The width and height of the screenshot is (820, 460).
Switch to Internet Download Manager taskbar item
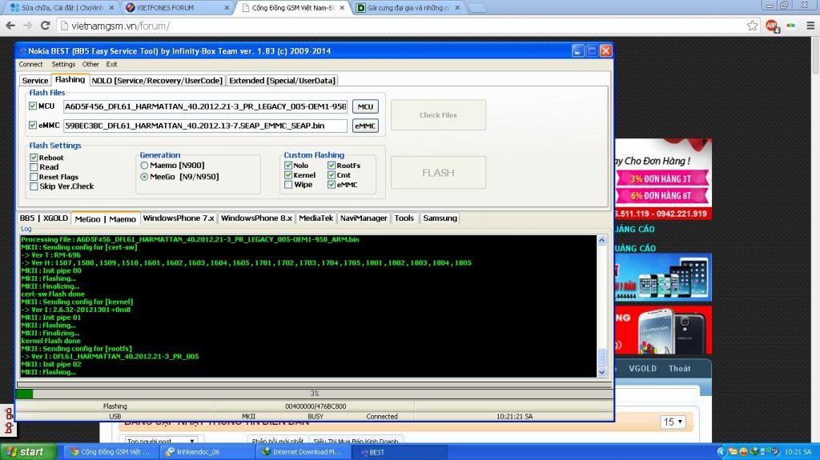[302, 452]
